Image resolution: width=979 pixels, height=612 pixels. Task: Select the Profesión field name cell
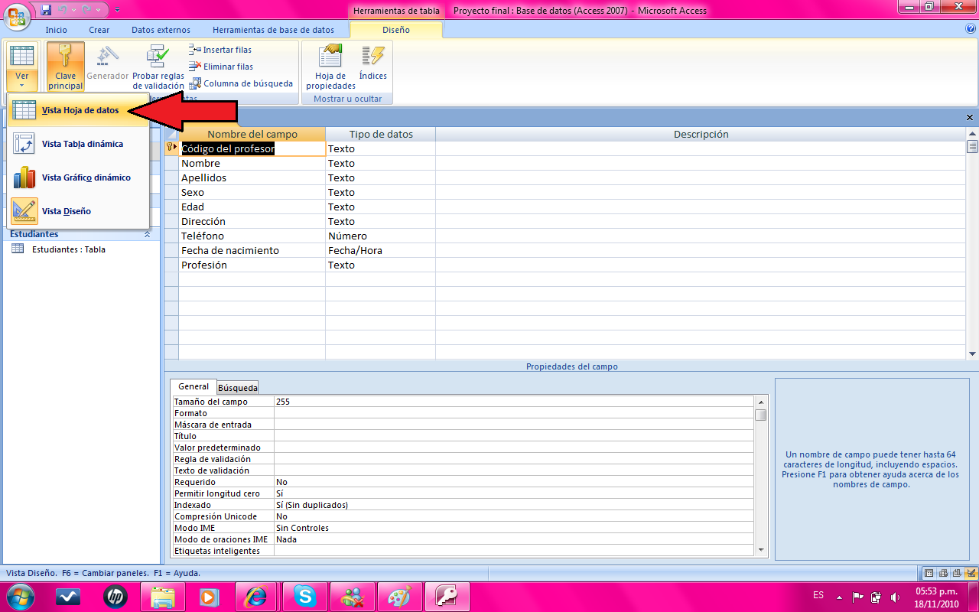coord(252,265)
